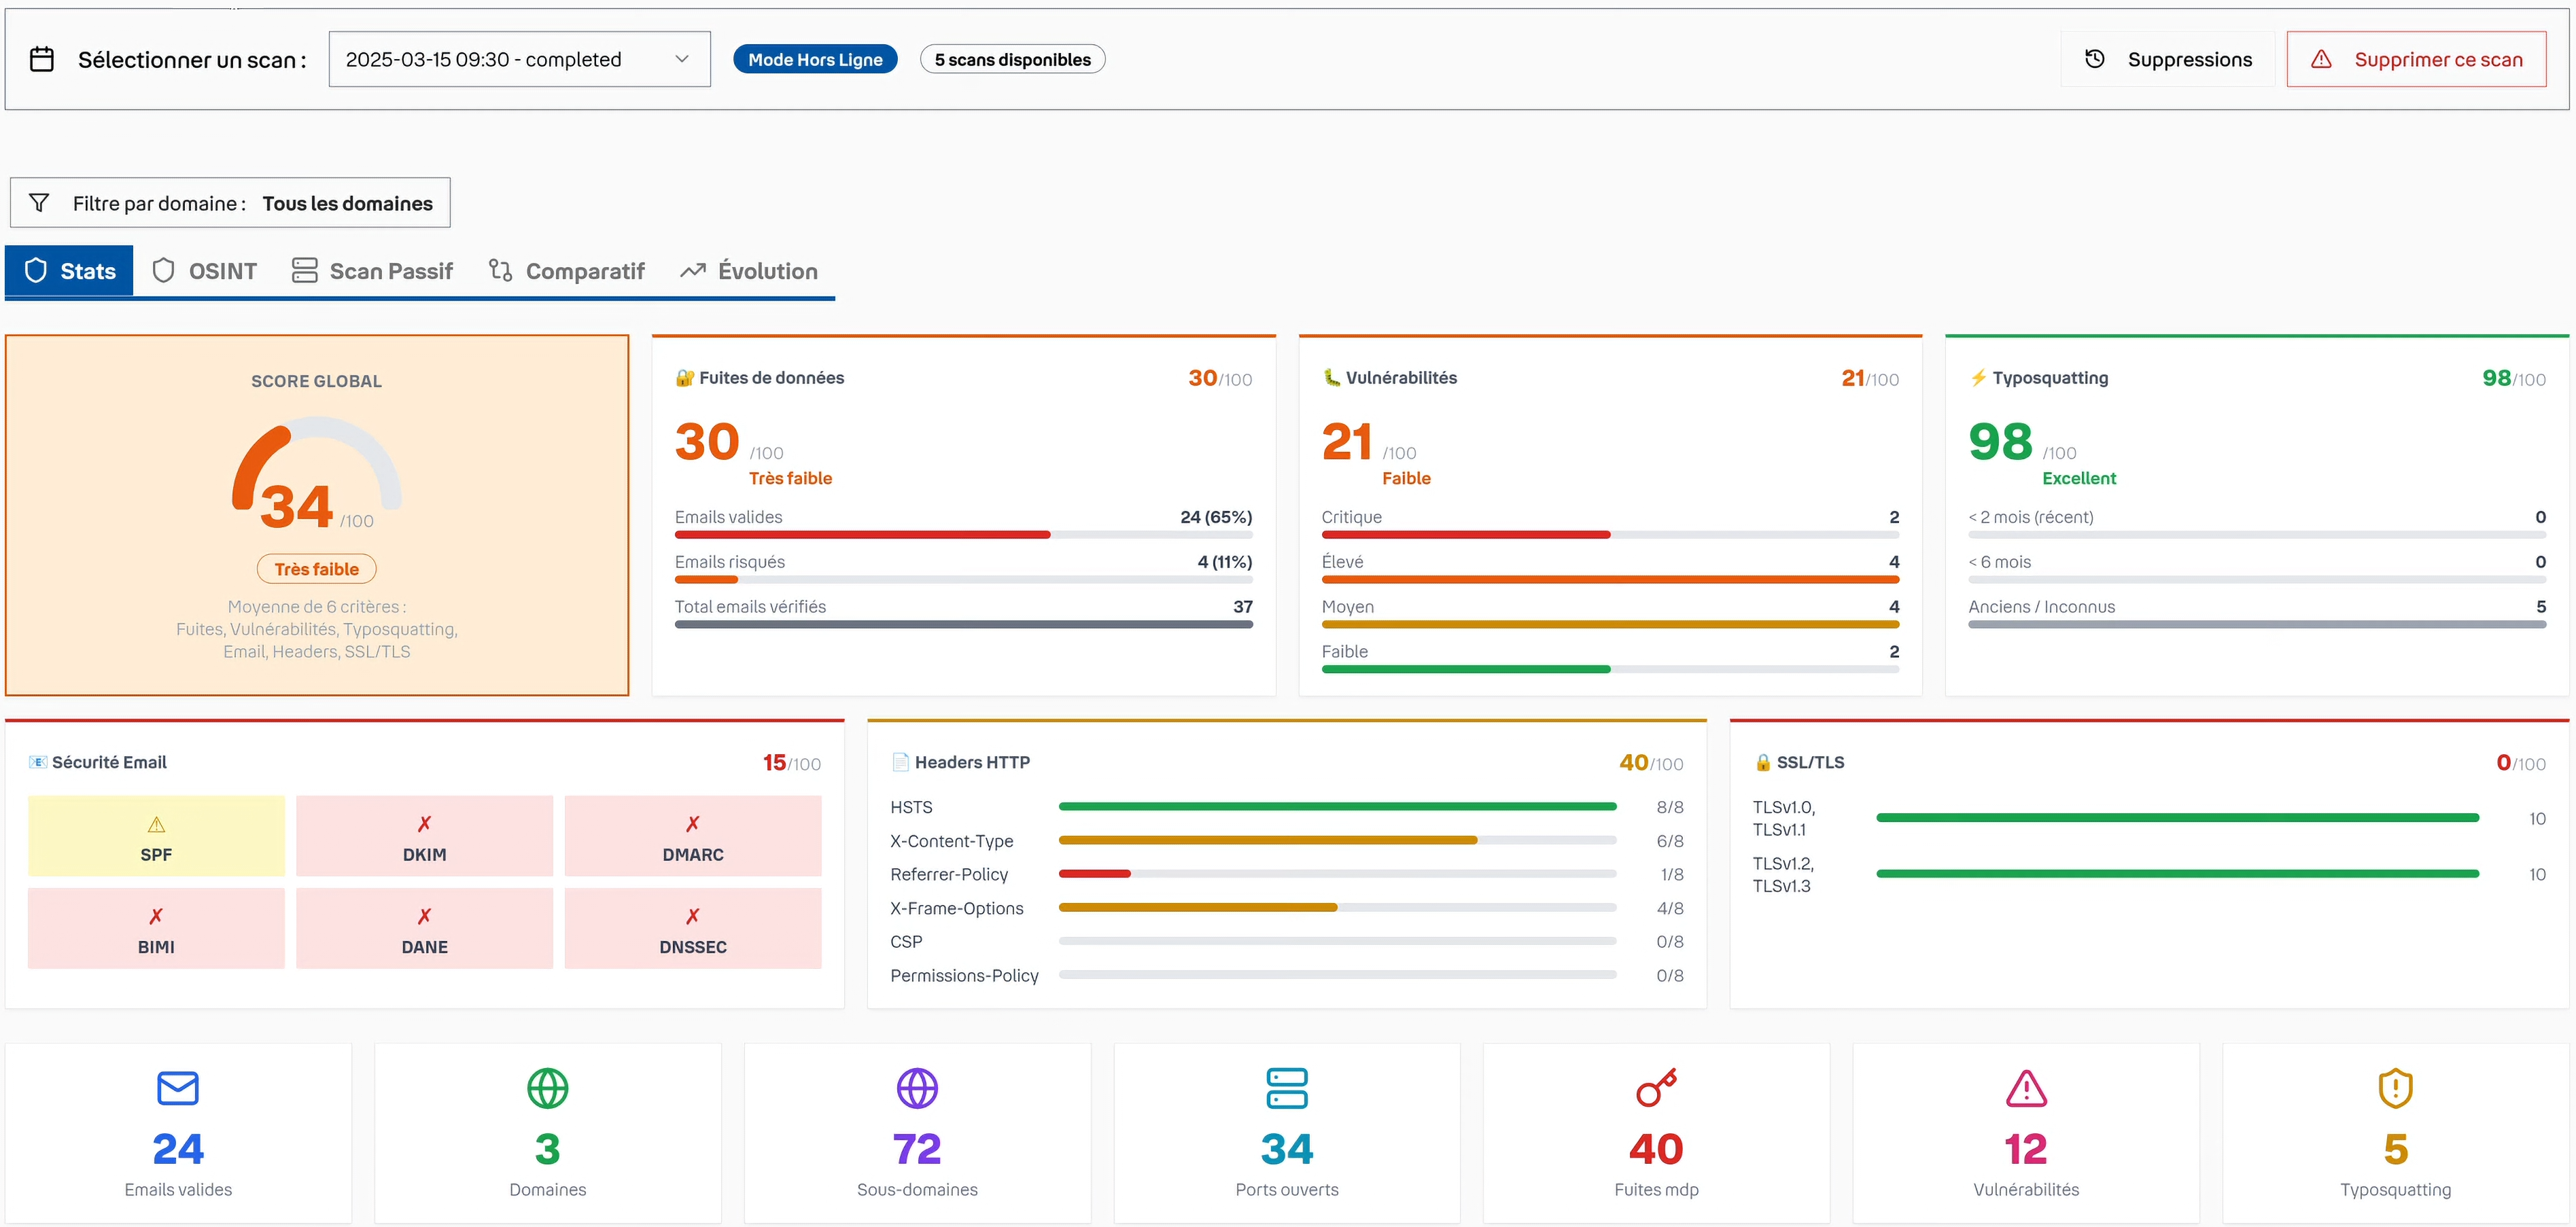Open the scan date dropdown
The image size is (2576, 1227).
519,59
